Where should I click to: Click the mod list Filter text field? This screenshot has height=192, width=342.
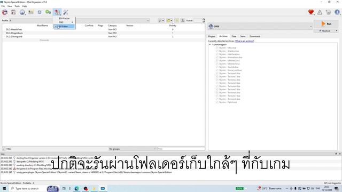[181, 149]
